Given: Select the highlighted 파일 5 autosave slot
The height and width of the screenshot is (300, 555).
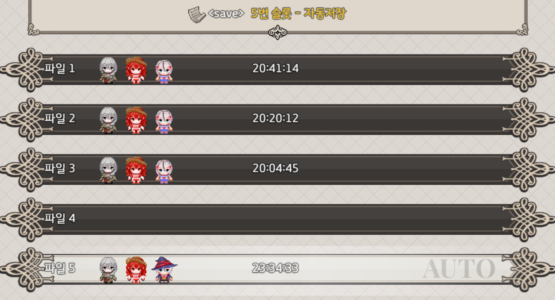Looking at the screenshot, I should [x=277, y=270].
